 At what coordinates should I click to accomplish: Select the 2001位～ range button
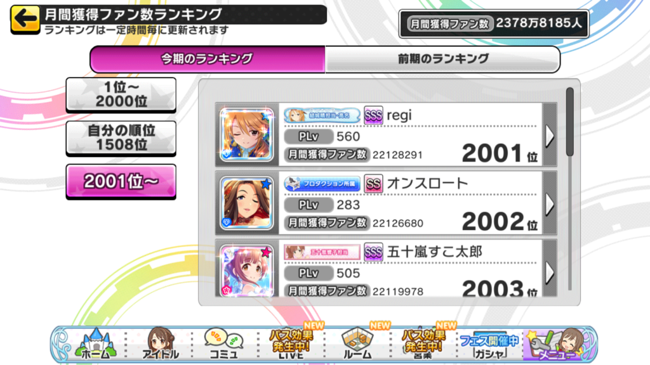[121, 181]
